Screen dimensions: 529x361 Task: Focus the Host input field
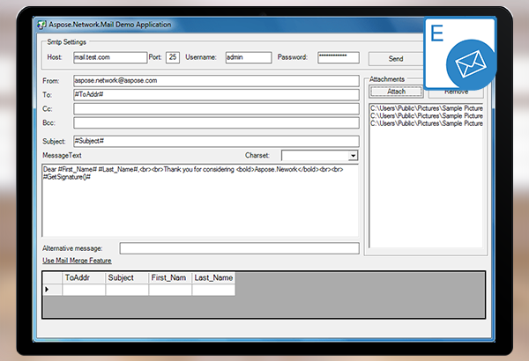(x=110, y=57)
